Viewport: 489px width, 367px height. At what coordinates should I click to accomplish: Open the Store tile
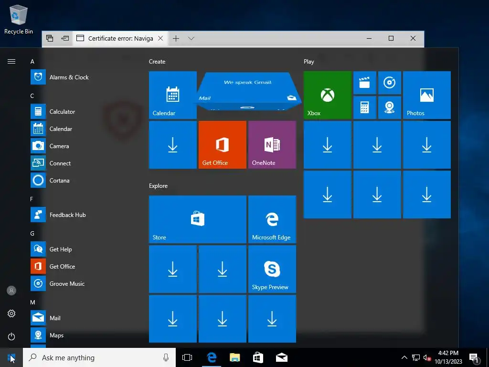pos(198,219)
